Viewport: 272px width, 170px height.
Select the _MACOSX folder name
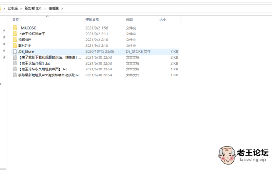[x=27, y=28]
